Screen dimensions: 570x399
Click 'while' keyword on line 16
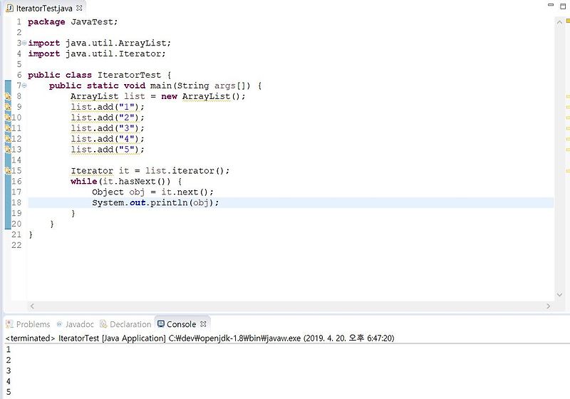click(84, 181)
